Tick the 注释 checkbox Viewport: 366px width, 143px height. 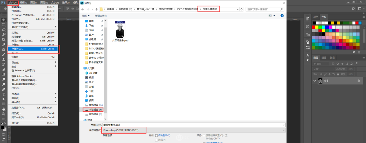tap(157, 140)
